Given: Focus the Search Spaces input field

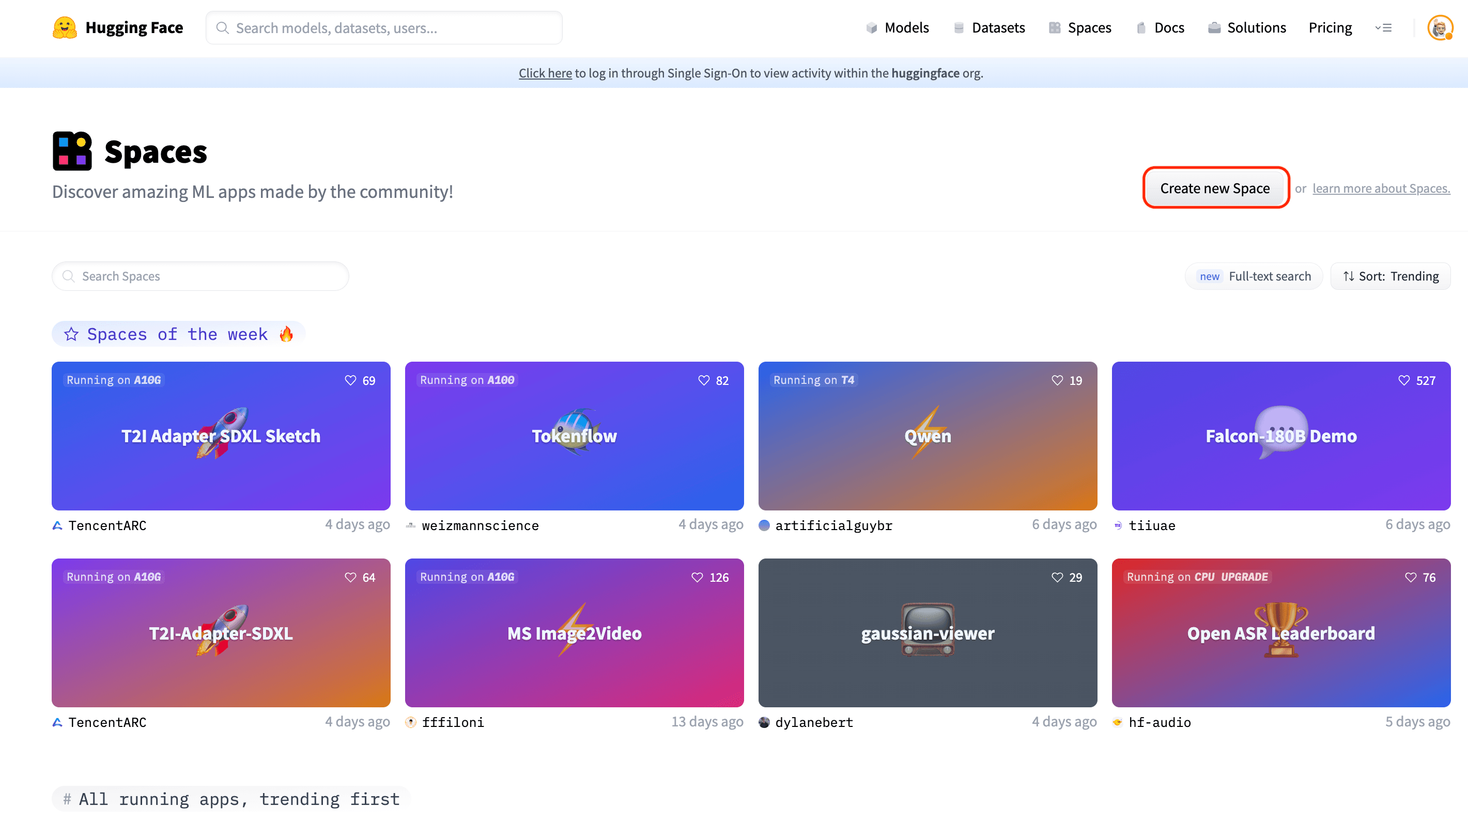Looking at the screenshot, I should click(200, 276).
